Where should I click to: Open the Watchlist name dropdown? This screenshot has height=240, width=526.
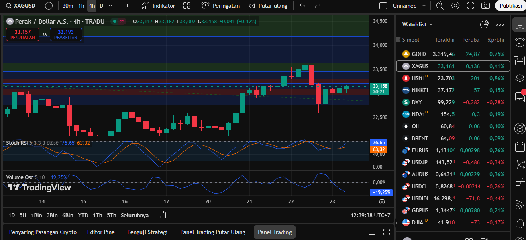click(x=418, y=24)
